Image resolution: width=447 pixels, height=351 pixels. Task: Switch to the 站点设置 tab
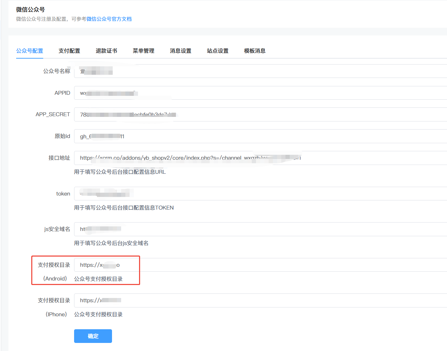(218, 51)
